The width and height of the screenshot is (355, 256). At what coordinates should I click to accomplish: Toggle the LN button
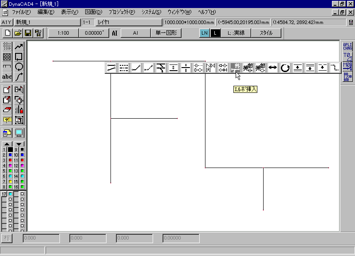204,33
